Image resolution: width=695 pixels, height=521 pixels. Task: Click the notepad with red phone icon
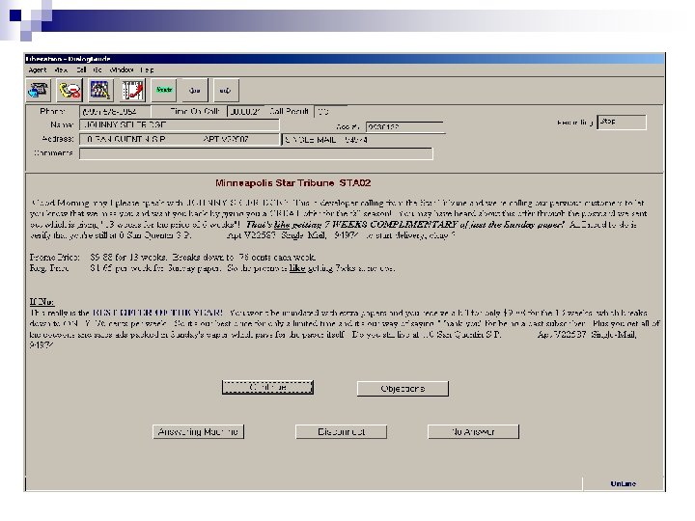132,91
